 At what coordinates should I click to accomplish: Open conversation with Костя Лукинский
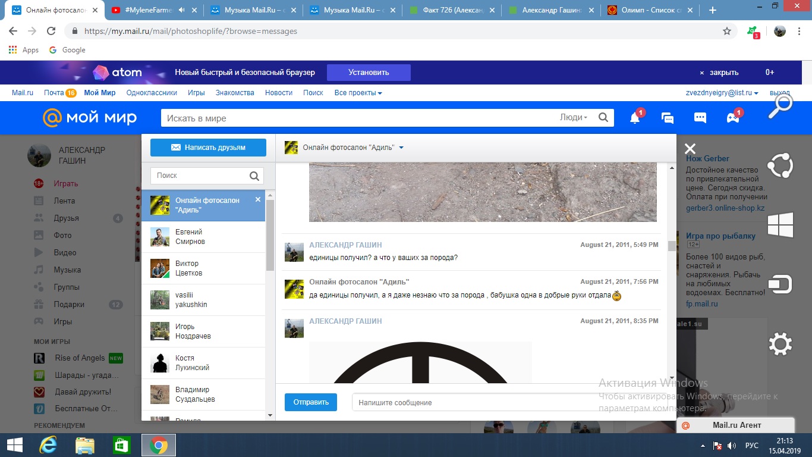[203, 363]
